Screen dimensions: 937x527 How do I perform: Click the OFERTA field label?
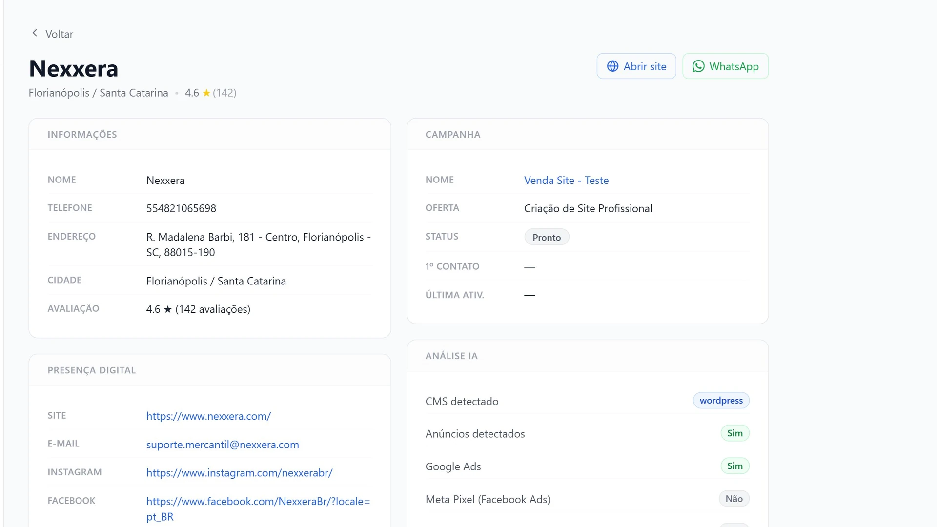[x=442, y=208]
